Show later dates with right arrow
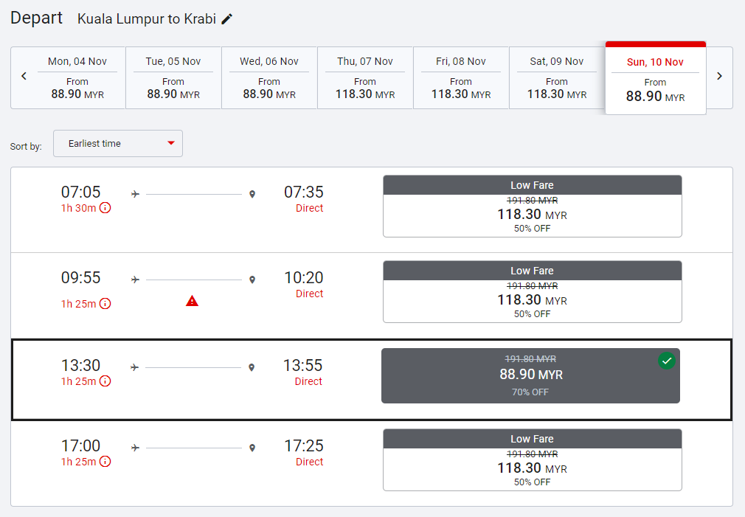This screenshot has height=517, width=745. pos(720,76)
